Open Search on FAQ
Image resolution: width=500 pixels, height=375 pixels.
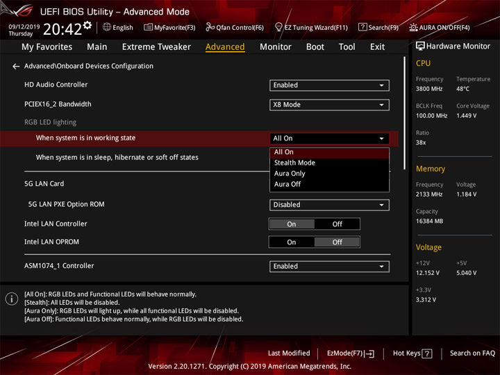[x=472, y=353]
